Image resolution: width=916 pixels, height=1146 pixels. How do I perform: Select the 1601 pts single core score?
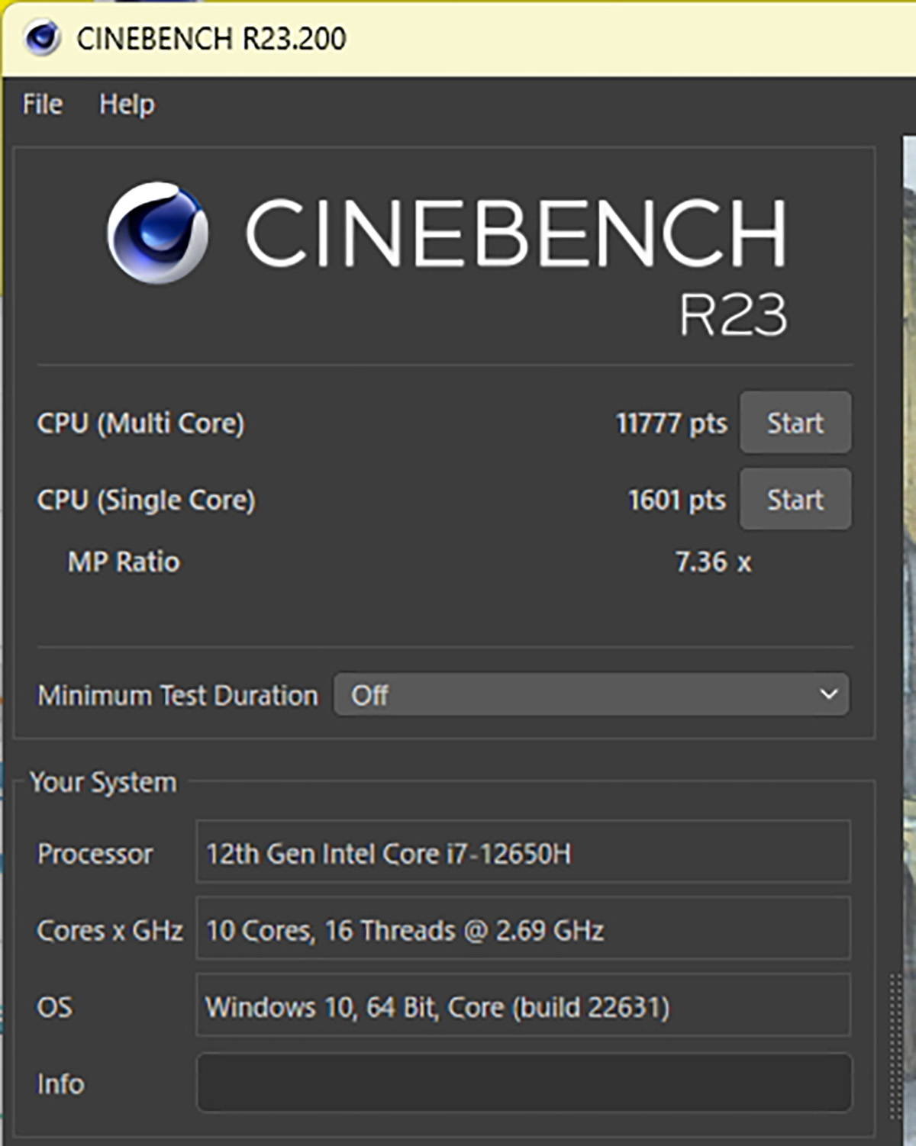coord(676,501)
